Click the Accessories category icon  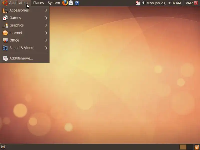point(5,10)
